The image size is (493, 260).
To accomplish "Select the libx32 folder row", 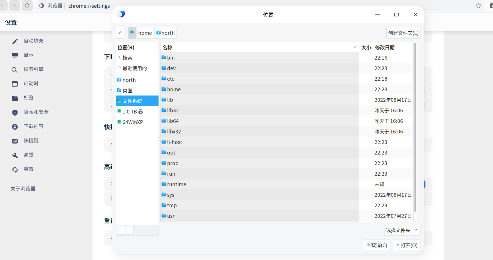I will 287,131.
